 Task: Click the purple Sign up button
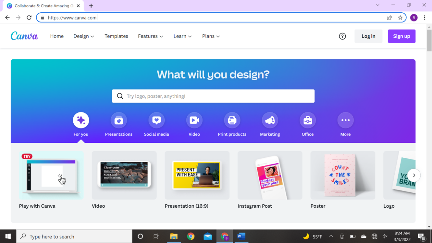[401, 36]
